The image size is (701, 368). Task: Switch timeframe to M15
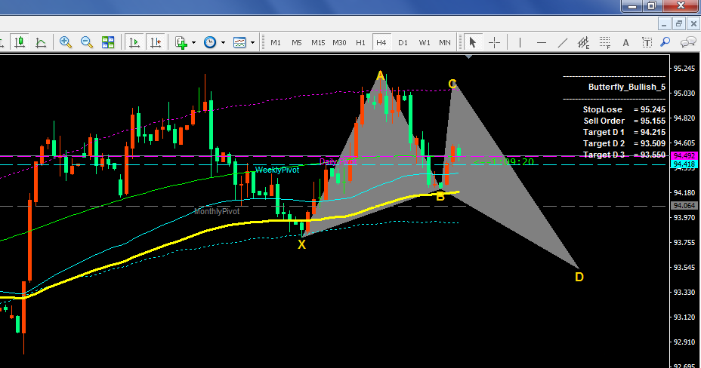[x=318, y=42]
